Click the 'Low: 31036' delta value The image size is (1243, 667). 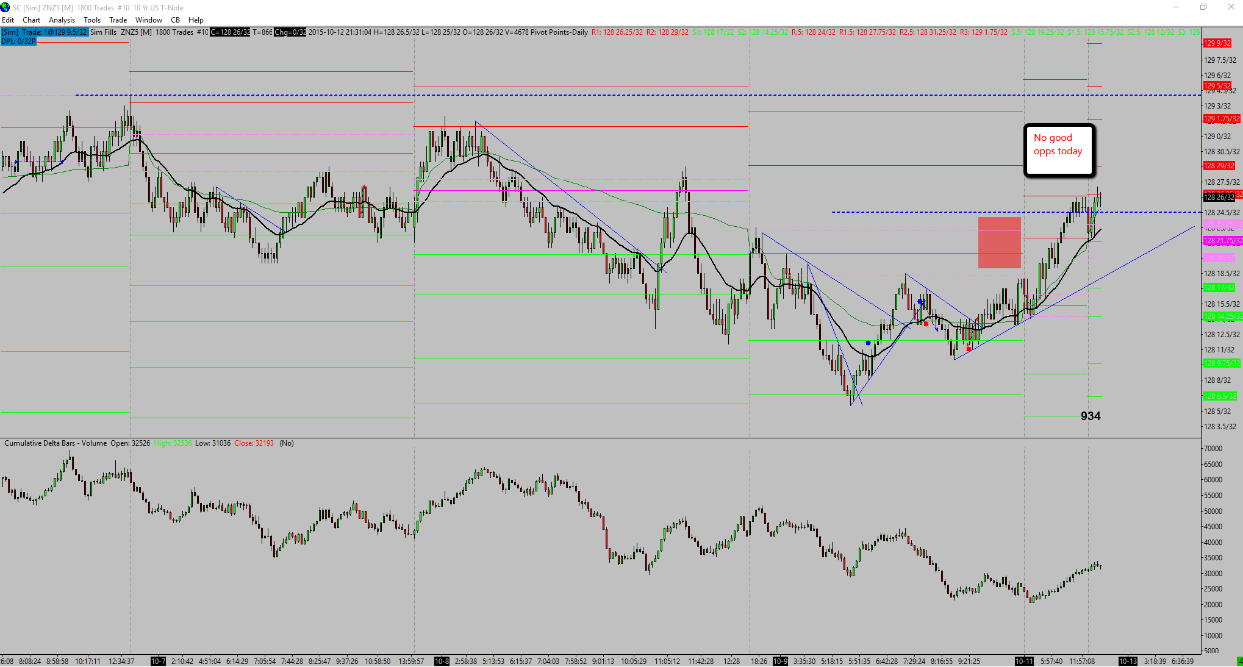213,443
